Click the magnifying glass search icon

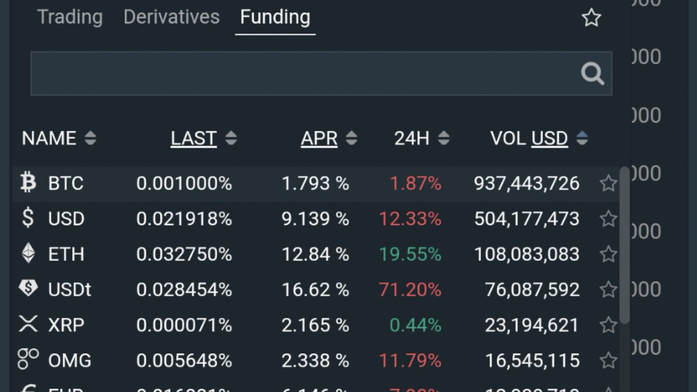click(592, 74)
